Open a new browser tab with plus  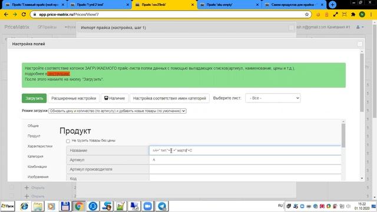click(332, 5)
